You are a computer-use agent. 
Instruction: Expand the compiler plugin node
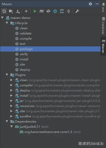11,85
